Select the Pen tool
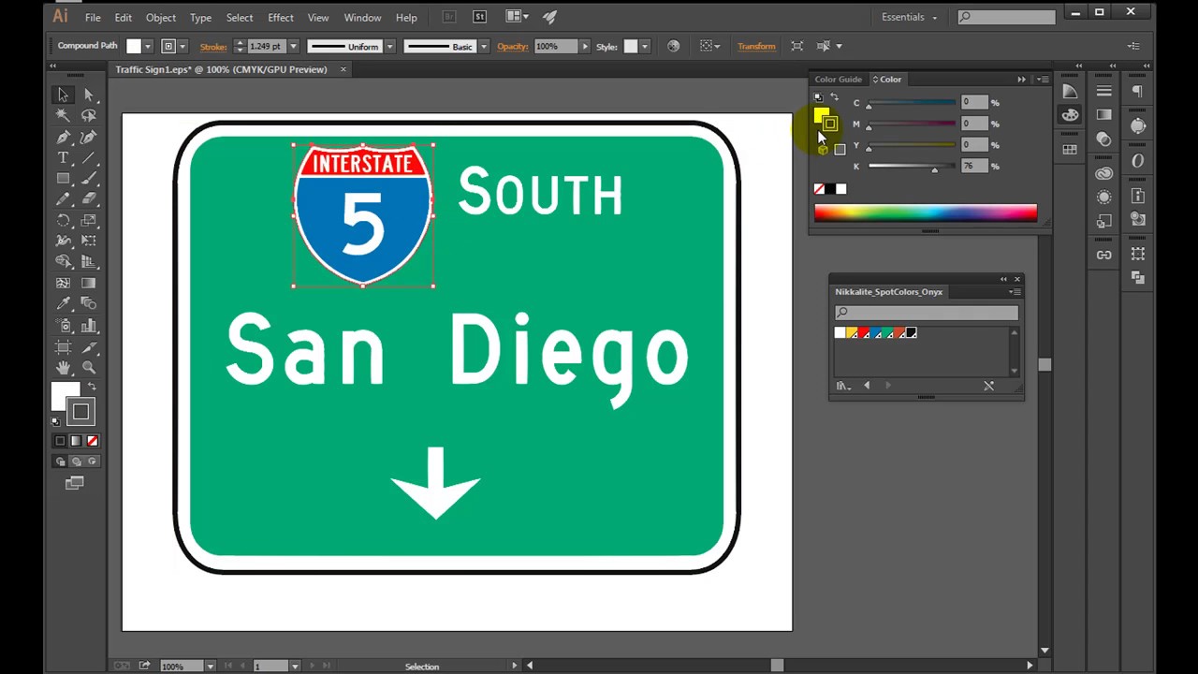Screen dimensions: 1198x674 (x=63, y=137)
